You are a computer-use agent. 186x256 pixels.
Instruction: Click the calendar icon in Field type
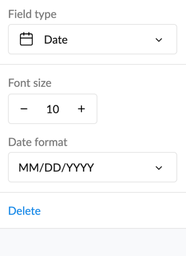[x=26, y=39]
